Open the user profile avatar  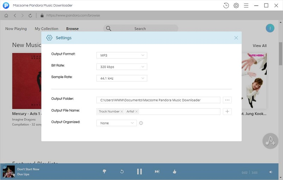[x=270, y=28]
